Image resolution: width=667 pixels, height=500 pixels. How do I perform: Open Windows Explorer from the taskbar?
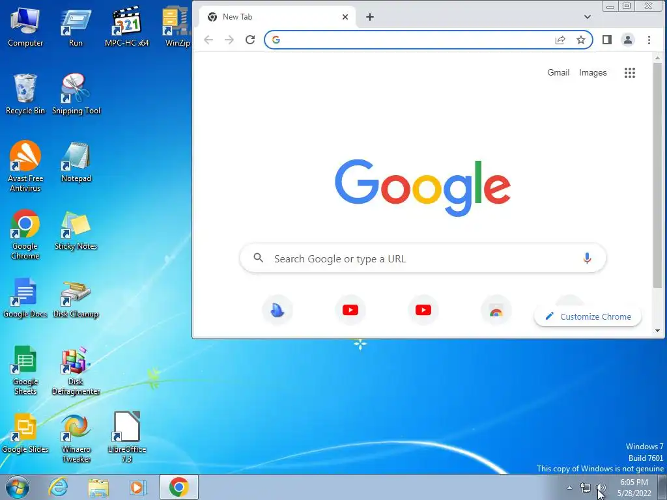click(98, 487)
